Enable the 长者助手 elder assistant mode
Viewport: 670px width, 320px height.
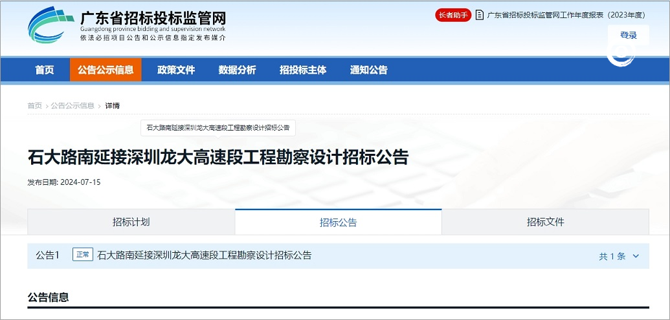click(453, 15)
